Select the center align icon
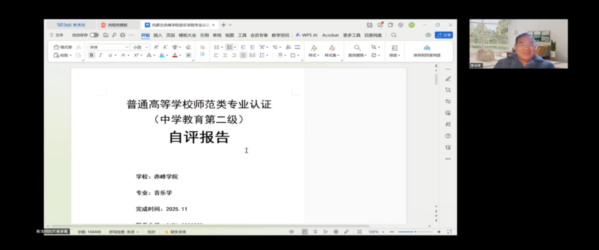Viewport: 599px width, 250px height. point(225,55)
